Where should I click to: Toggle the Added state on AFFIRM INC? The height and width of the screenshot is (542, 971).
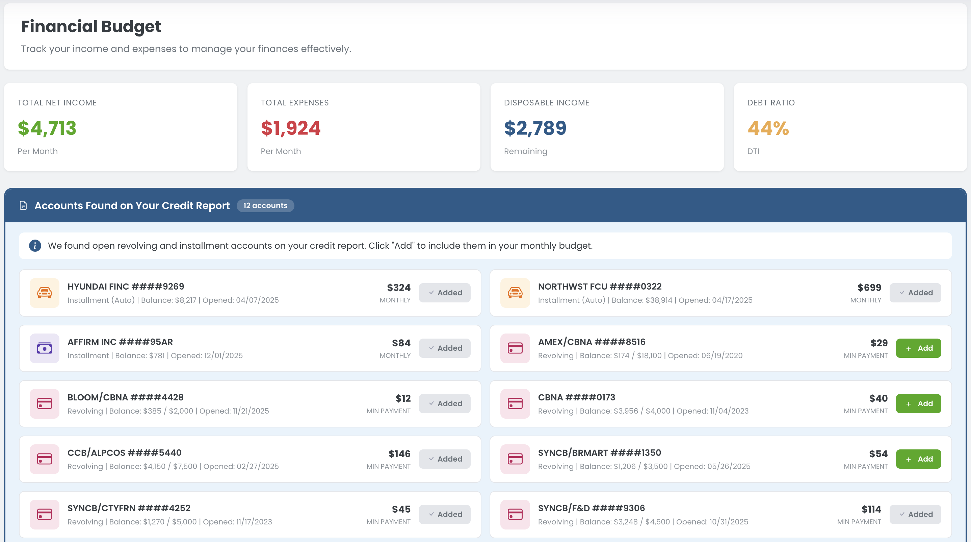(x=445, y=348)
